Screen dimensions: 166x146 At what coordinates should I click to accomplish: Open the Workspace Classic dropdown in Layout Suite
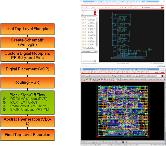(162, 76)
